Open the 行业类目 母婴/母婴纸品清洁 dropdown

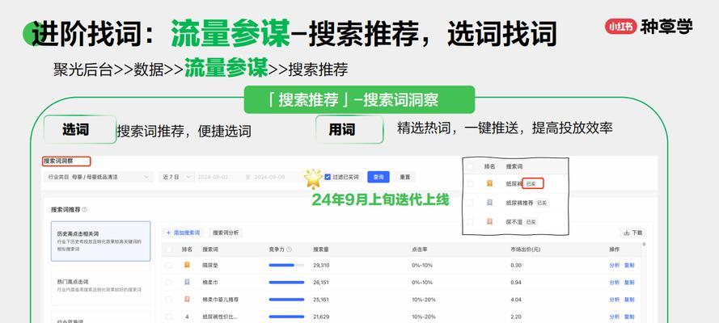coord(99,177)
